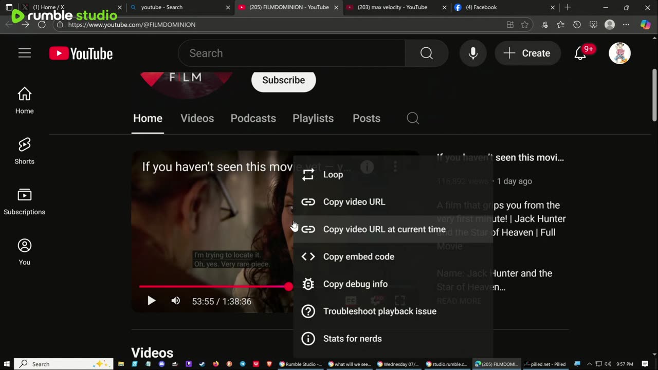Open the YouTube guide hamburger menu

tap(25, 53)
